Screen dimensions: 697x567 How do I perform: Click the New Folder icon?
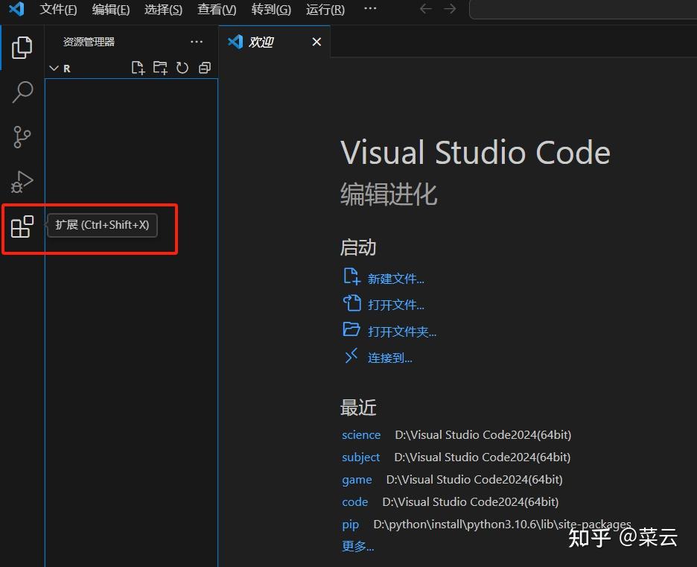coord(160,67)
